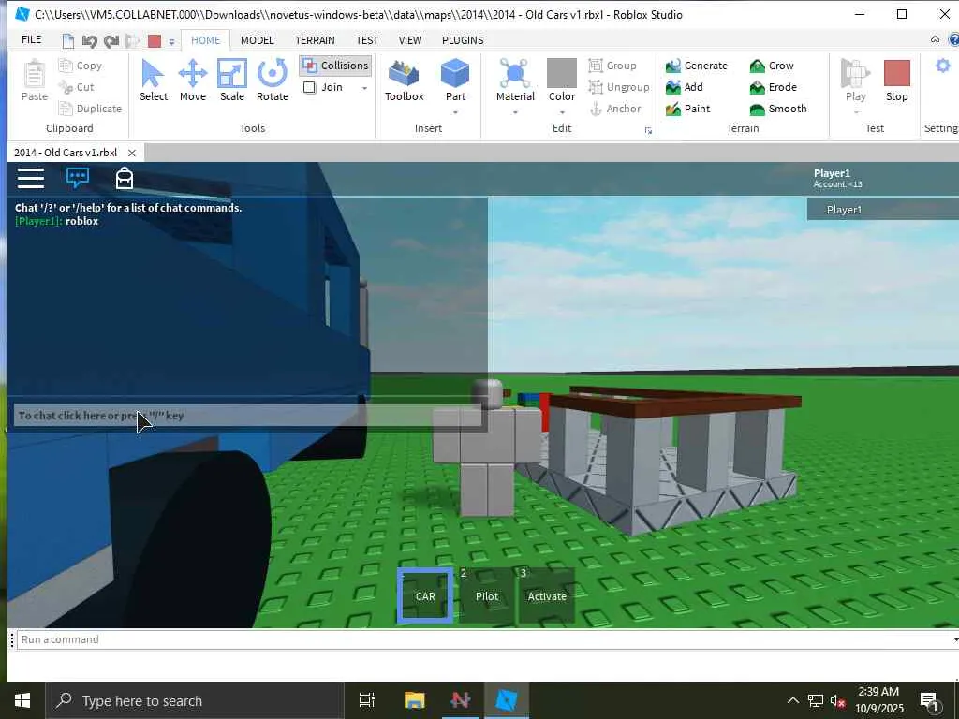Expand the Play mode dropdown arrow
The image size is (959, 719).
(855, 113)
